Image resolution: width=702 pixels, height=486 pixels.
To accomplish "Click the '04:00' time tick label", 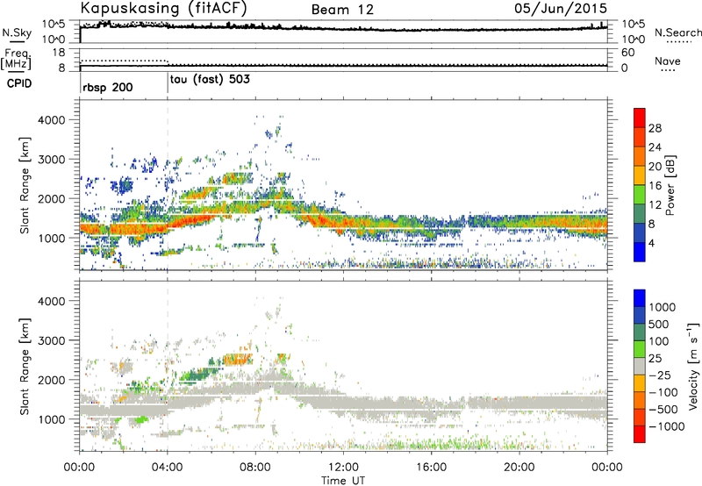I will click(x=167, y=468).
